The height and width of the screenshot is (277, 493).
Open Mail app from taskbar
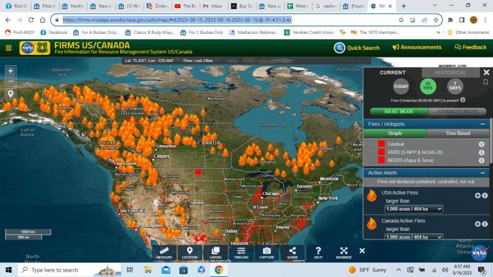pyautogui.click(x=166, y=270)
